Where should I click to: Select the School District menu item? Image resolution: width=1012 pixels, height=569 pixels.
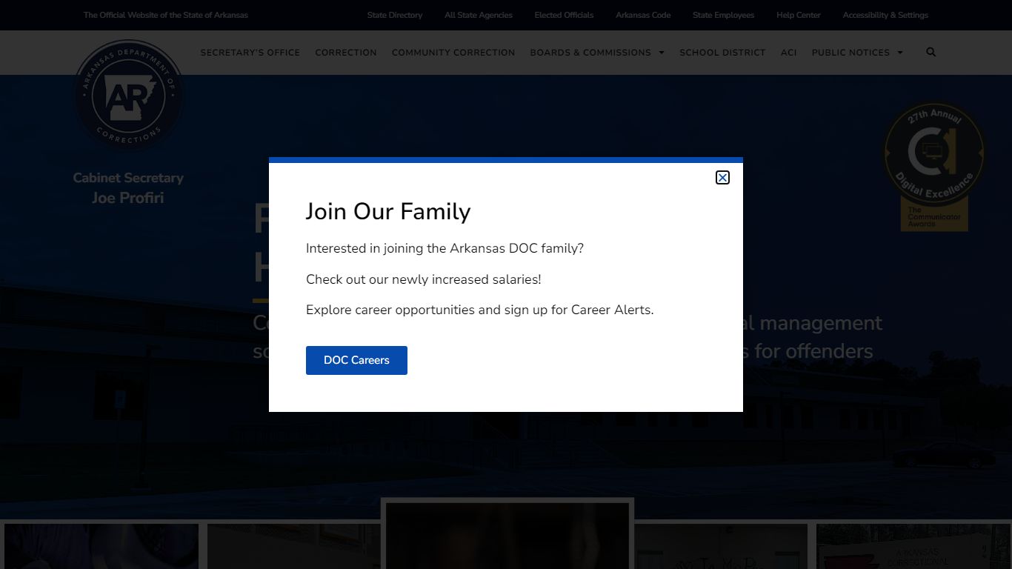[x=722, y=53]
